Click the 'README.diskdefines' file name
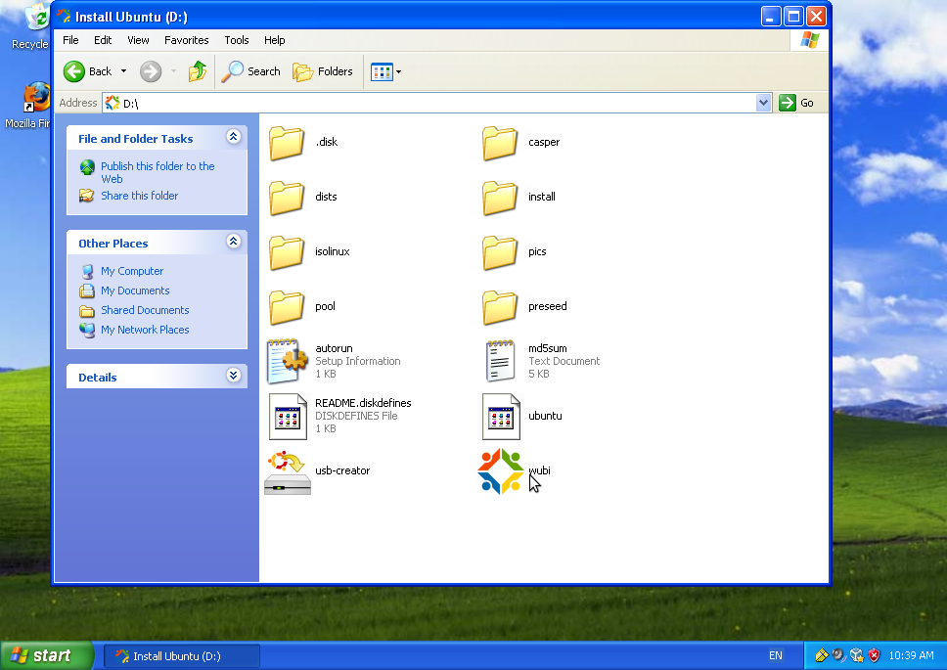 pos(363,403)
